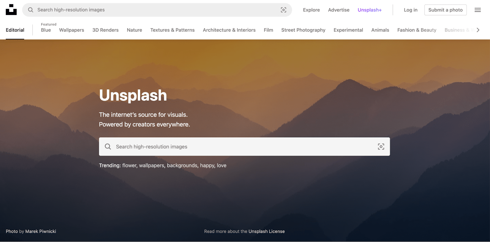This screenshot has width=490, height=242.
Task: Expand more topics with right chevron
Action: 478,30
